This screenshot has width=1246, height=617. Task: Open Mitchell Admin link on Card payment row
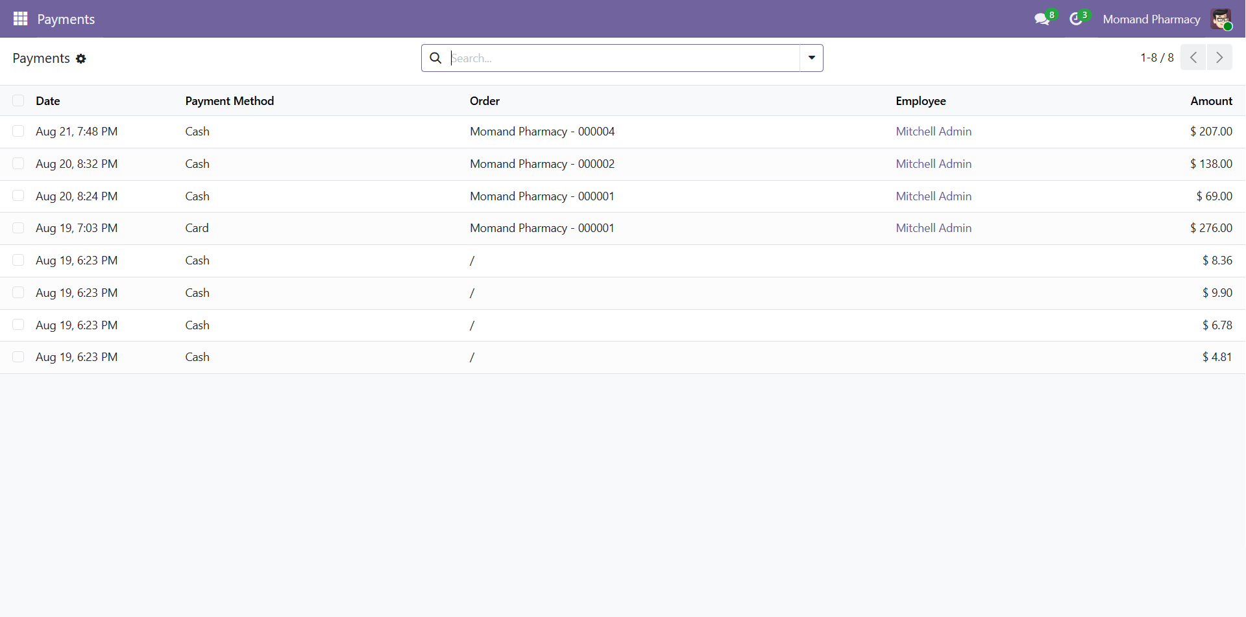tap(933, 228)
